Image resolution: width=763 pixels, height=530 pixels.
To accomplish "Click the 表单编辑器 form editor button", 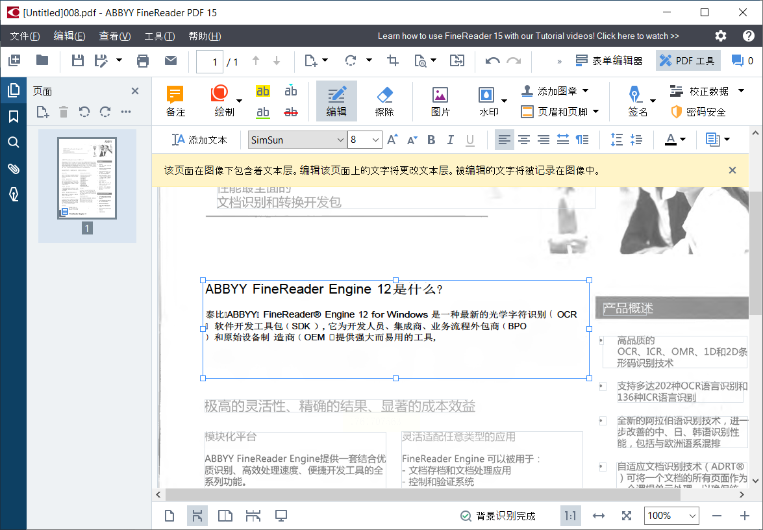I will click(x=609, y=60).
